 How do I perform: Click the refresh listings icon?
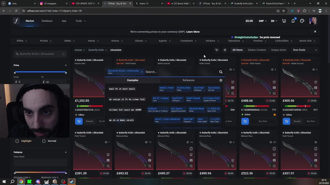[225, 50]
